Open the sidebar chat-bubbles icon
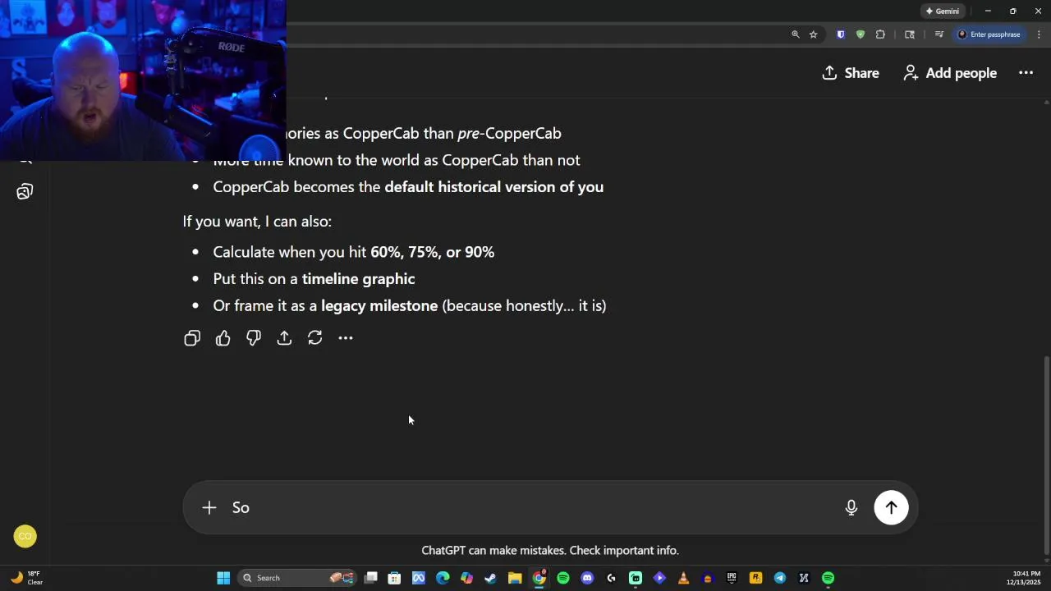 pyautogui.click(x=25, y=192)
